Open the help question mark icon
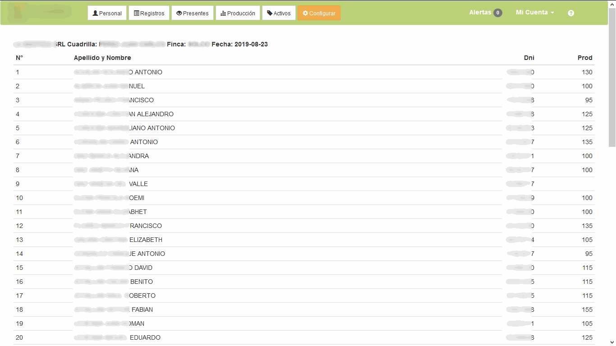Image resolution: width=616 pixels, height=346 pixels. (x=571, y=13)
